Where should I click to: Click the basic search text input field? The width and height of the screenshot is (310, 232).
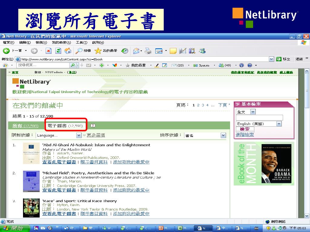(259, 118)
